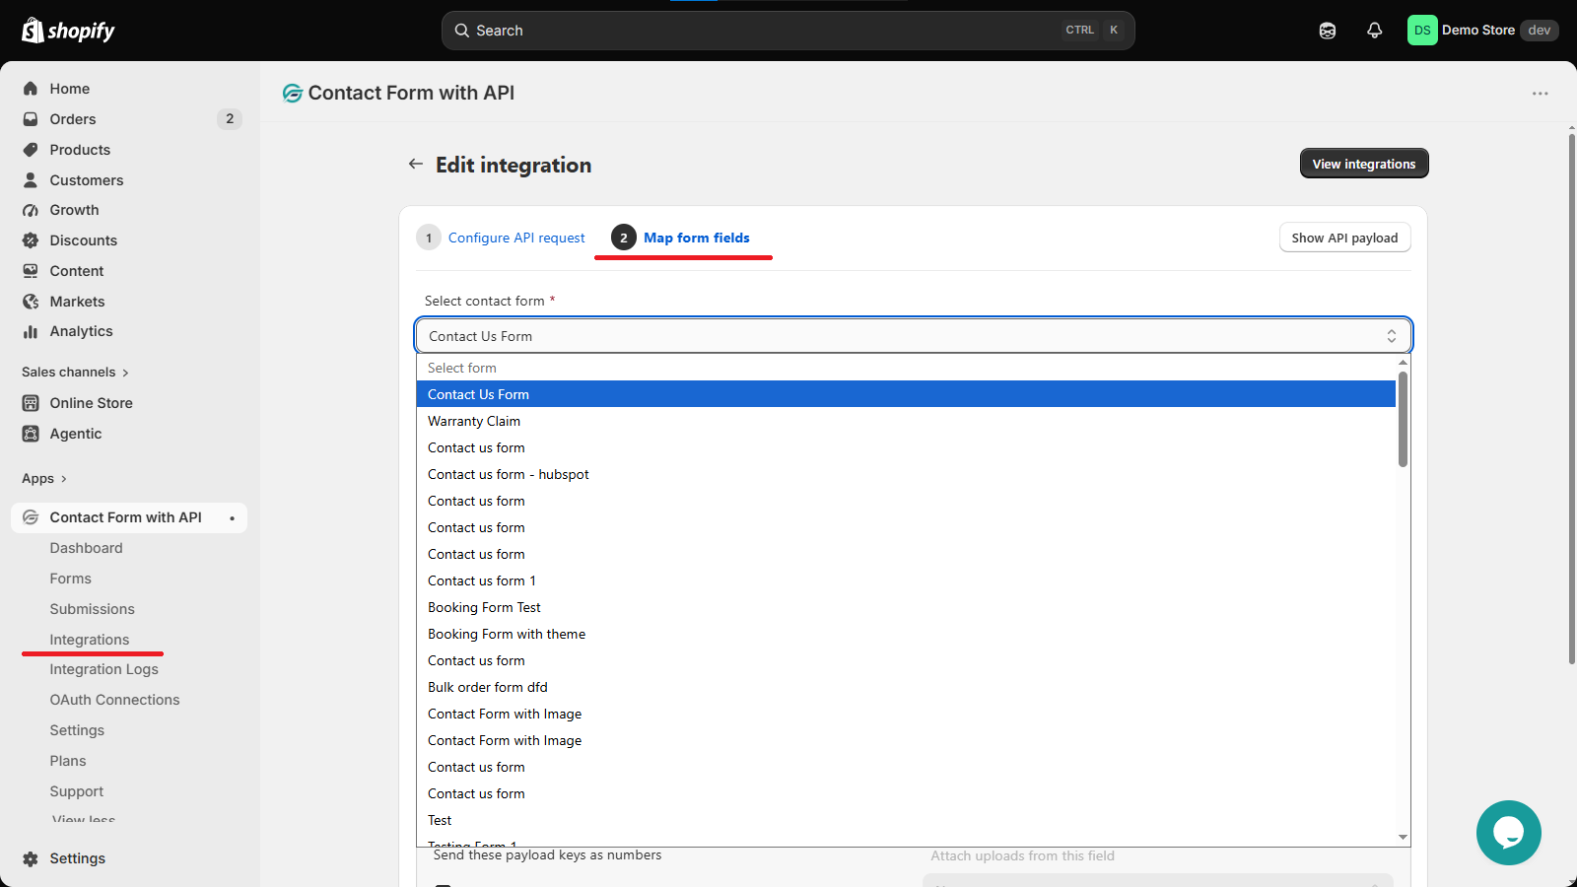Open the chat support bubble
The height and width of the screenshot is (887, 1577).
[1508, 833]
